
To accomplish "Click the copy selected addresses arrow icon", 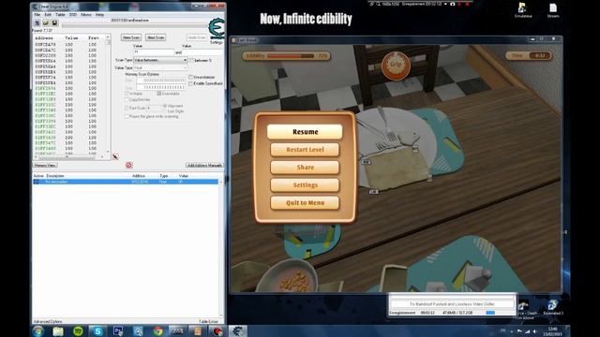I will pos(115,156).
